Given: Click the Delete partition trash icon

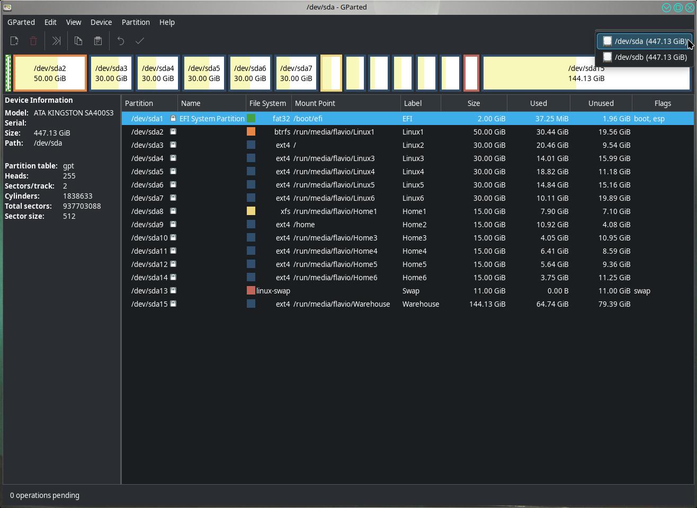Looking at the screenshot, I should (x=33, y=41).
